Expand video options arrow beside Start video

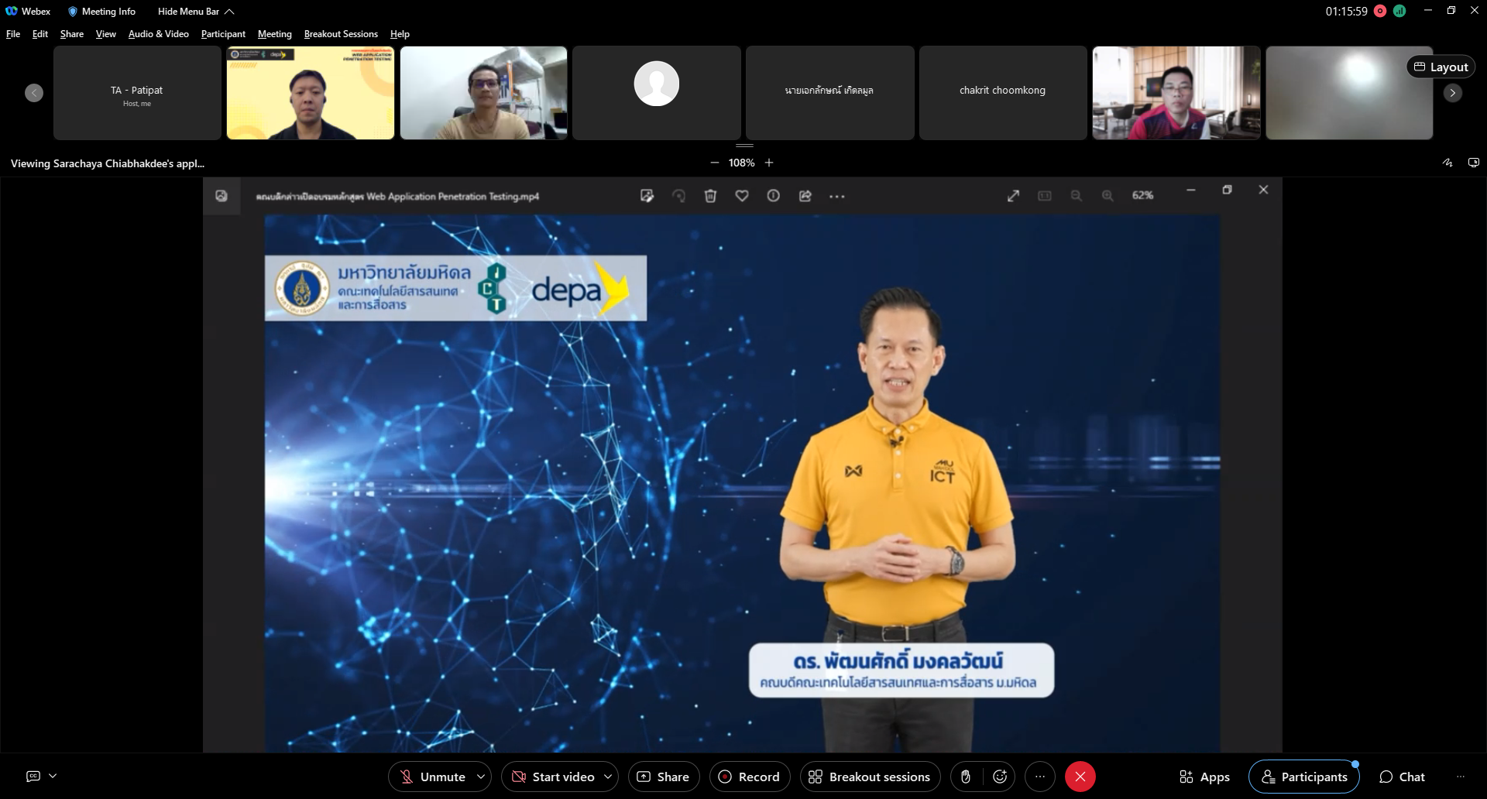608,777
